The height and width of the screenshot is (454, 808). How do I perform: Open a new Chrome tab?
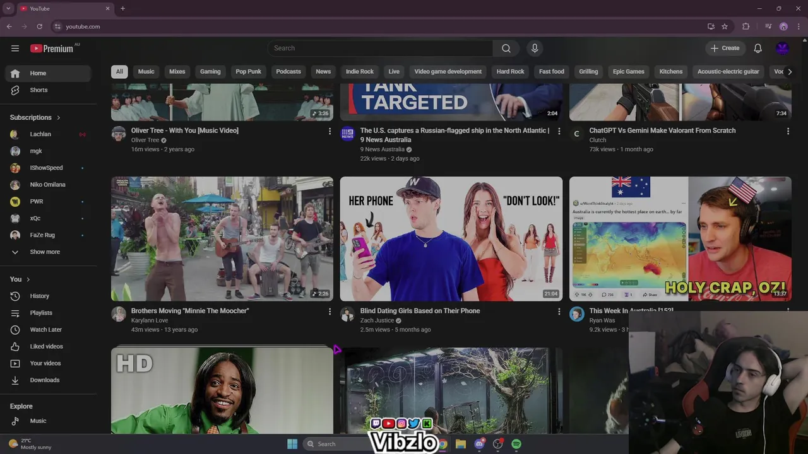point(122,8)
